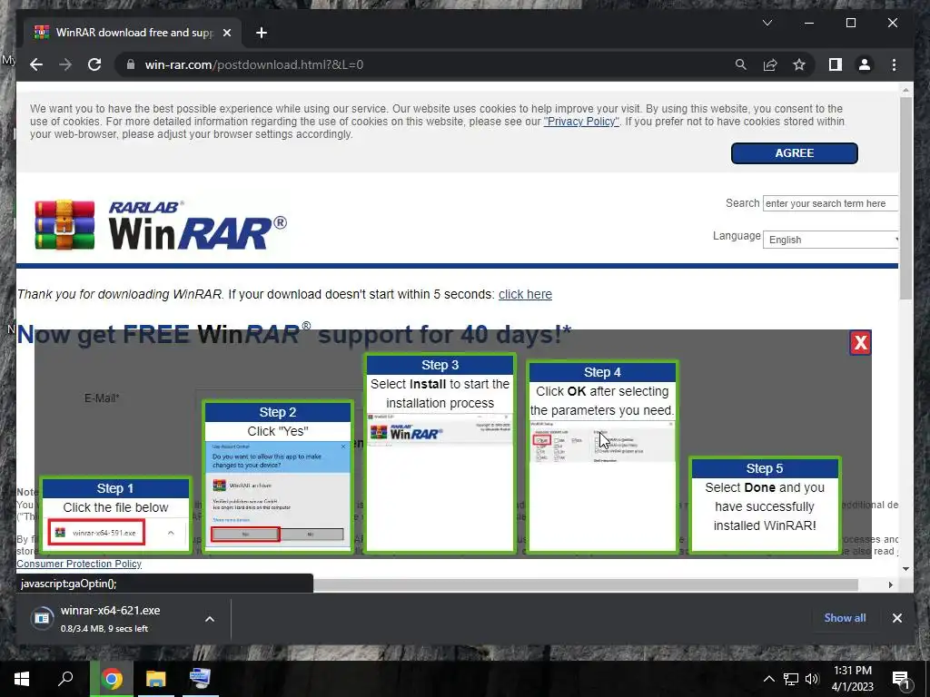Click Chrome icon in taskbar
The height and width of the screenshot is (697, 930).
[112, 679]
